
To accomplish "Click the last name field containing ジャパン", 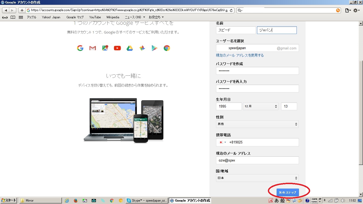I will click(x=277, y=30).
